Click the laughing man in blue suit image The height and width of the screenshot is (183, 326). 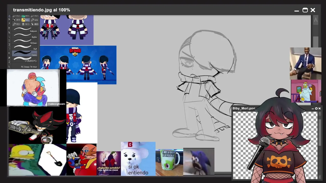[306, 64]
